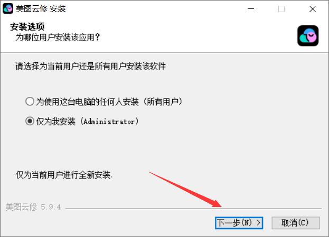Click the 仅为当前用户进行全新安装 description text
The height and width of the screenshot is (237, 329).
pyautogui.click(x=64, y=175)
